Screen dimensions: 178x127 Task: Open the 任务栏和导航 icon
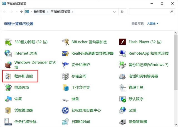point(8,122)
